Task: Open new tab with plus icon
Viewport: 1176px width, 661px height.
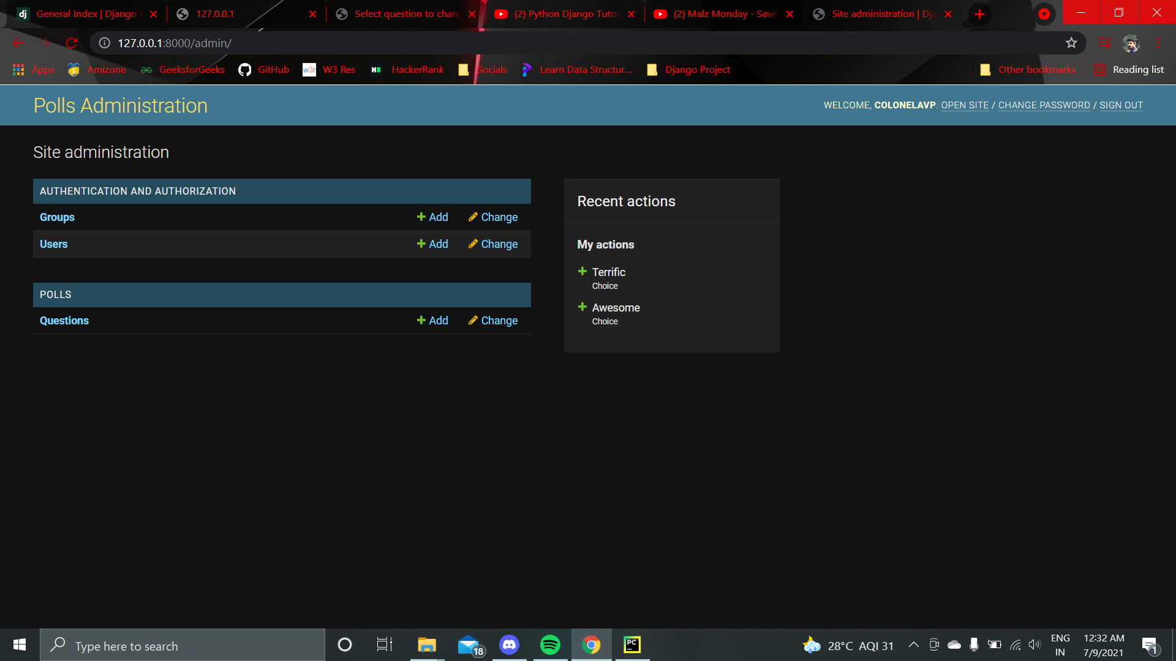Action: click(979, 14)
